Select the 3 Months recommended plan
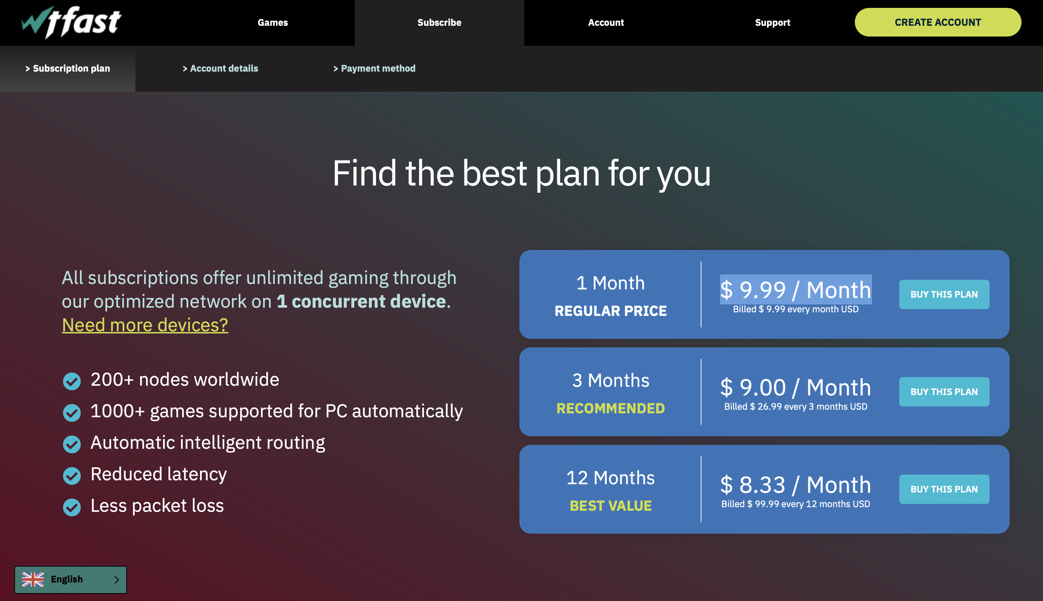Screen dimensions: 1043x601 (943, 391)
